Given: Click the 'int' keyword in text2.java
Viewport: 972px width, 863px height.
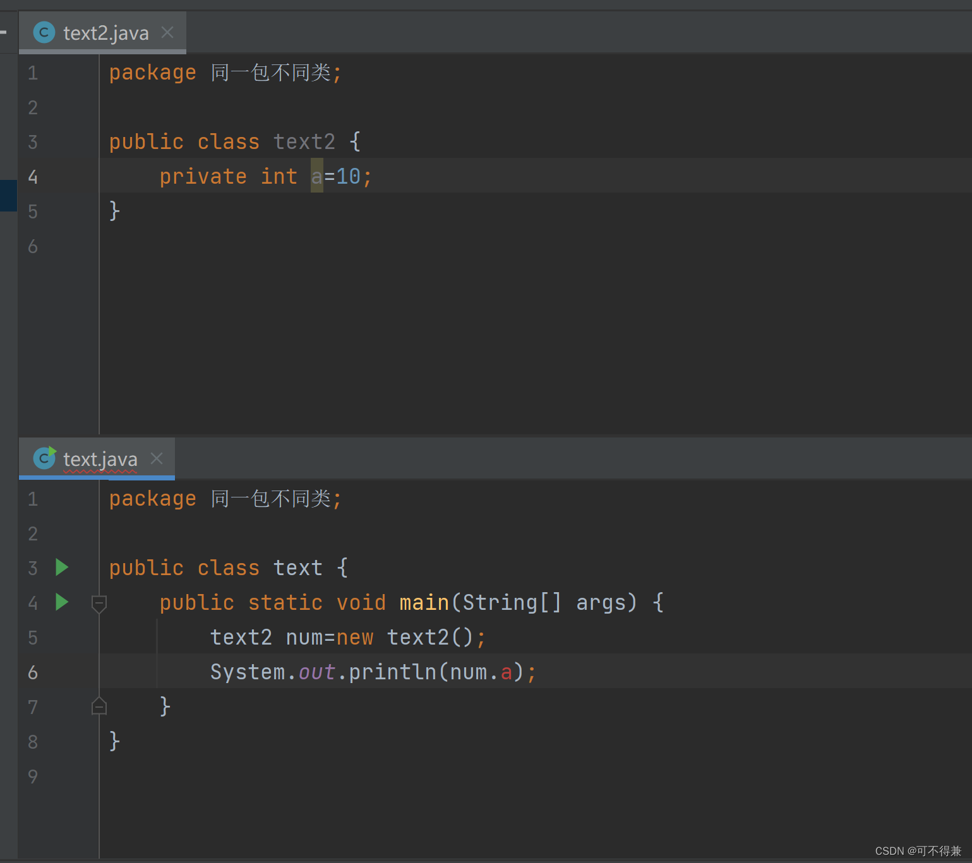Looking at the screenshot, I should pos(279,176).
